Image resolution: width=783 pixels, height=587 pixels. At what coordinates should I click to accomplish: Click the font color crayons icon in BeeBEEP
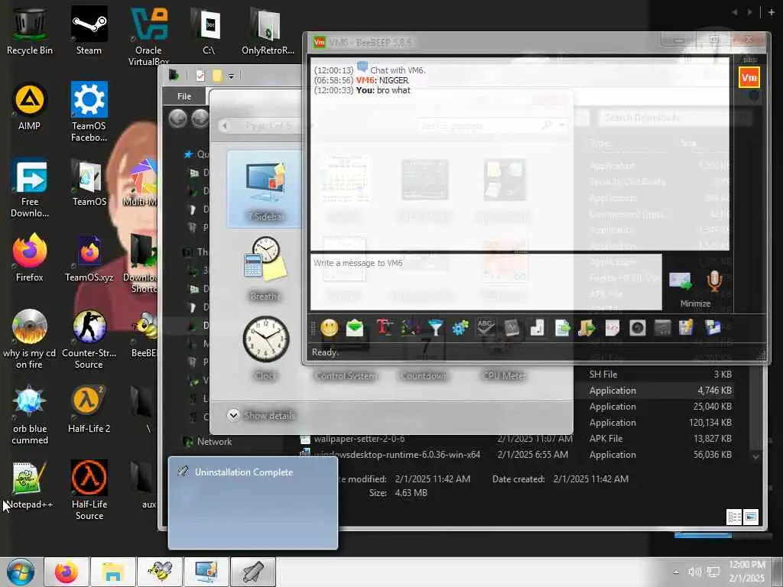410,328
